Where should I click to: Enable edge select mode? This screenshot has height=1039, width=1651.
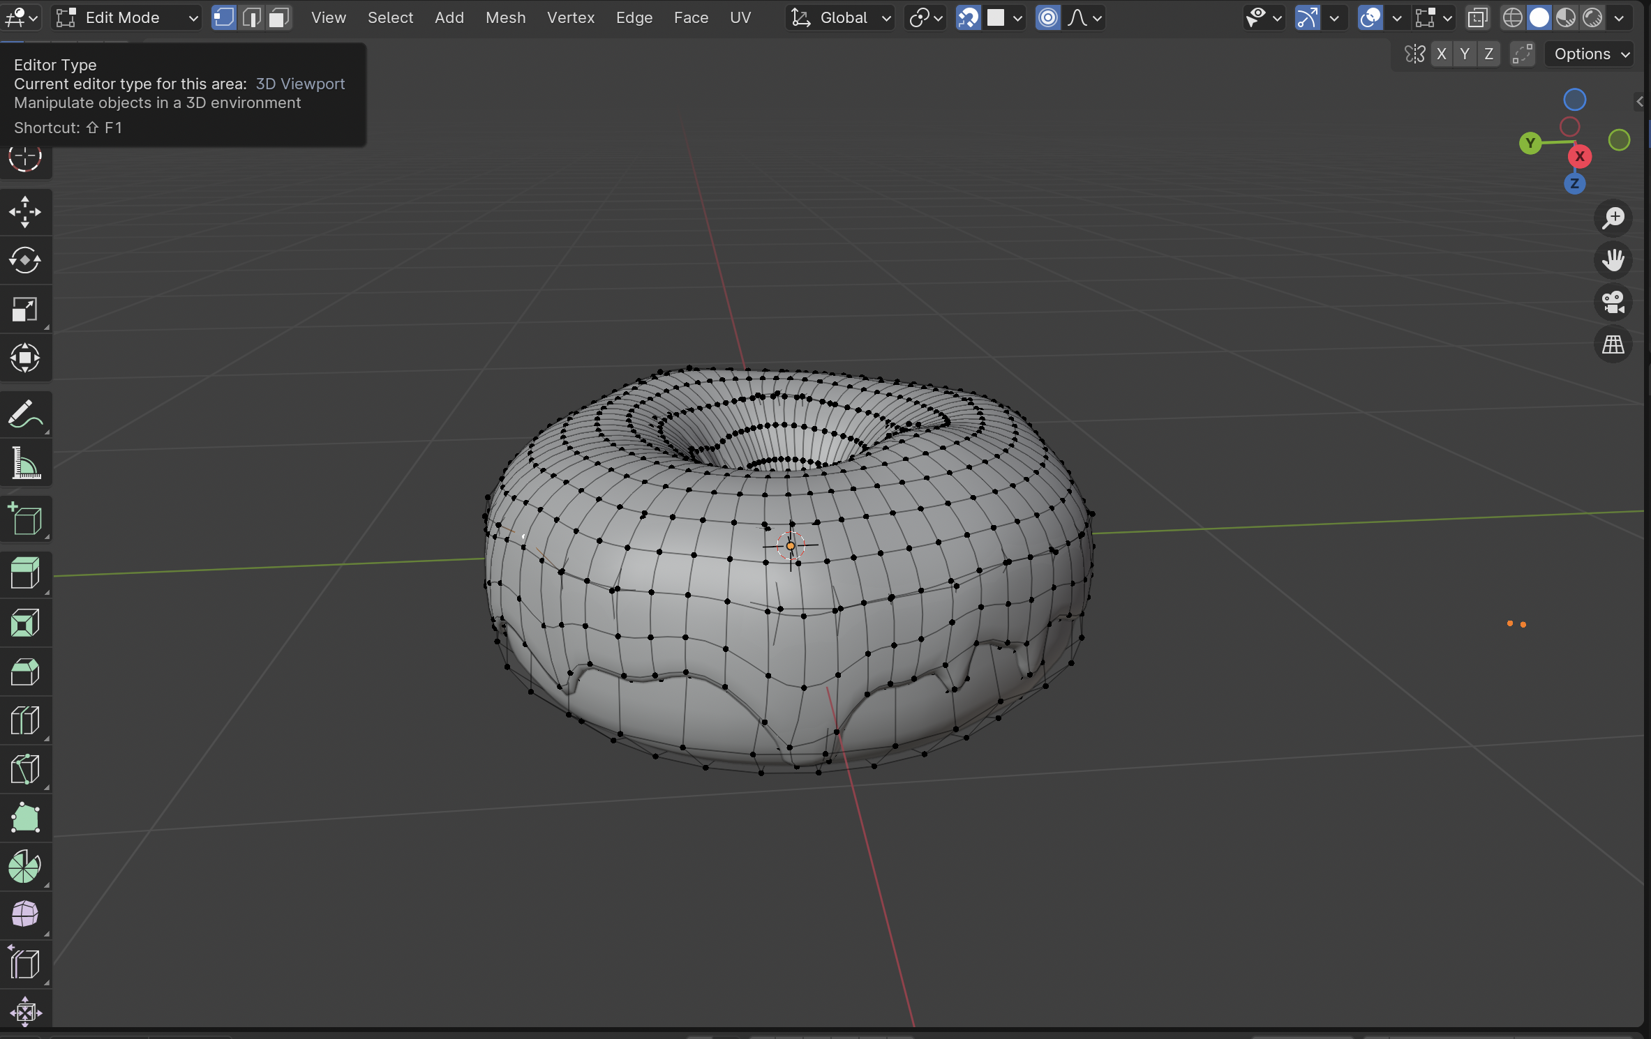[251, 17]
